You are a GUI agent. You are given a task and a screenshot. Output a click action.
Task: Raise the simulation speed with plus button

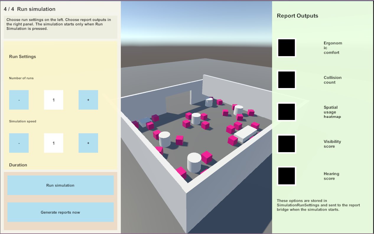(88, 143)
